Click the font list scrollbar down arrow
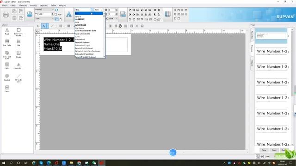 [x=104, y=56]
